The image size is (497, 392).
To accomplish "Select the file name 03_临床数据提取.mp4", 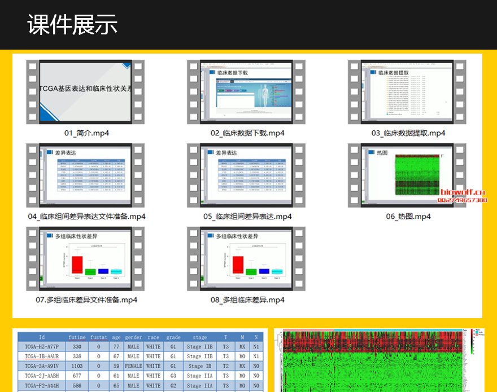I will pyautogui.click(x=408, y=133).
